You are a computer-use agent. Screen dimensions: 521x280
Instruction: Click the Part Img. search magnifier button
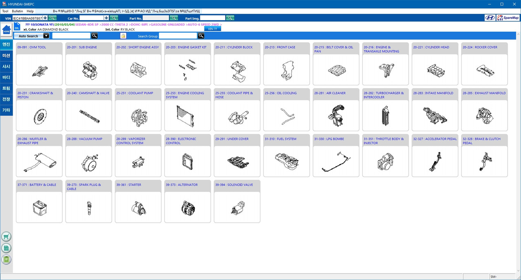[230, 18]
